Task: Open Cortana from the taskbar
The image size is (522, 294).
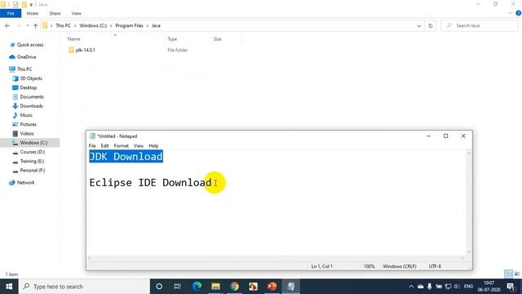Action: (x=159, y=287)
